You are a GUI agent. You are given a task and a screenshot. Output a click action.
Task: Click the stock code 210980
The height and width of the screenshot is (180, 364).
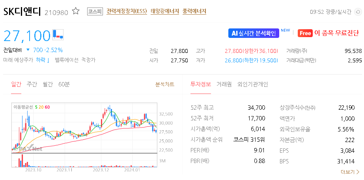pyautogui.click(x=56, y=13)
